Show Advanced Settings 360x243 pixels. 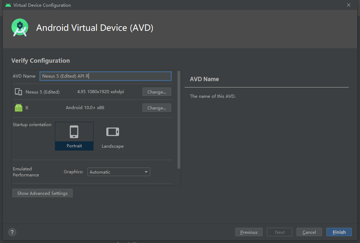(x=43, y=193)
